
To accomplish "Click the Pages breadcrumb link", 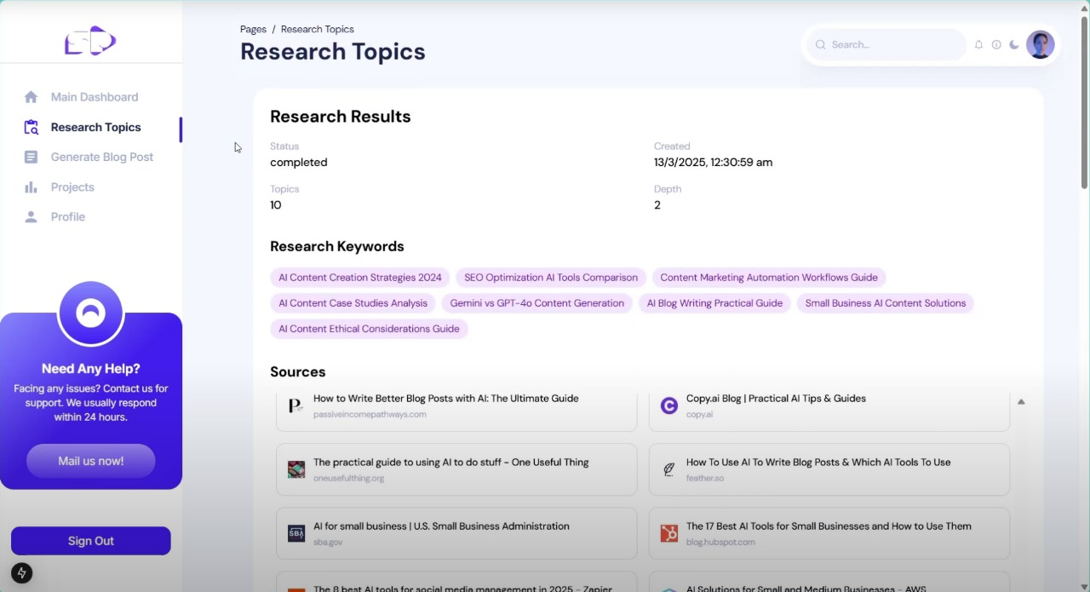I will (x=253, y=29).
